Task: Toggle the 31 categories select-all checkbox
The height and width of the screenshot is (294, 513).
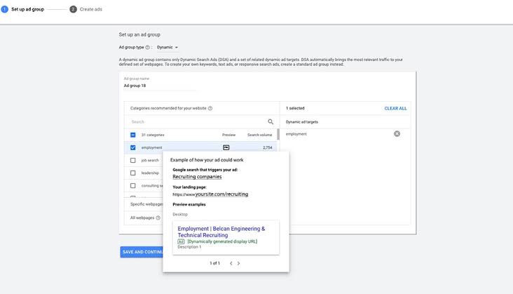Action: pyautogui.click(x=133, y=135)
